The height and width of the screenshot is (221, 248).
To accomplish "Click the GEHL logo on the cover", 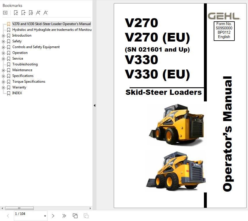I will [x=224, y=16].
